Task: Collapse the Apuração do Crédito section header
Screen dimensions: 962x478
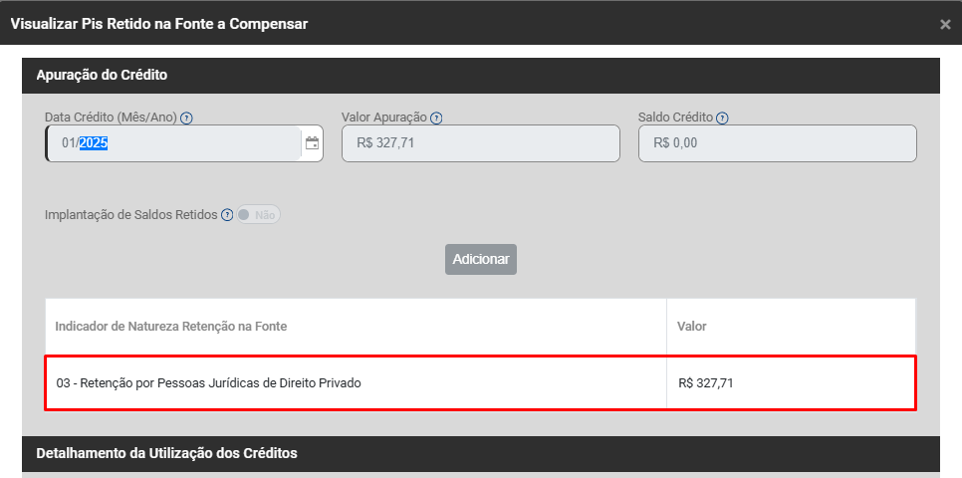Action: 102,75
